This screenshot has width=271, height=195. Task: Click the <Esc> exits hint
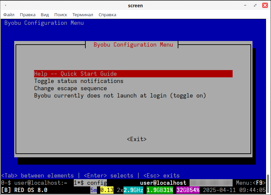(161, 175)
